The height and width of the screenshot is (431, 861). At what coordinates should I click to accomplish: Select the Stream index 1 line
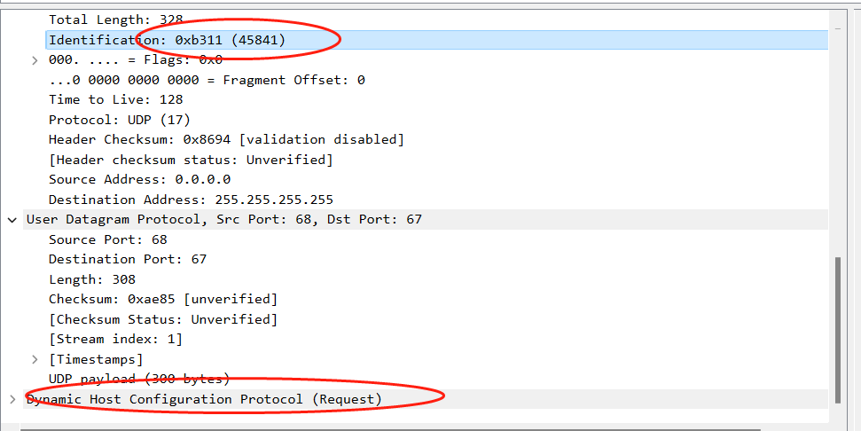[x=115, y=339]
